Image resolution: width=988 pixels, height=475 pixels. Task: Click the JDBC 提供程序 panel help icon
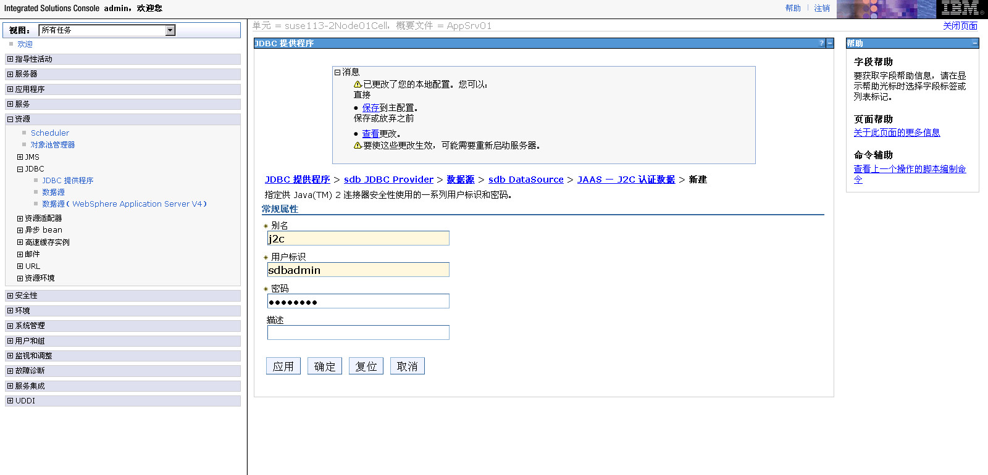point(821,43)
